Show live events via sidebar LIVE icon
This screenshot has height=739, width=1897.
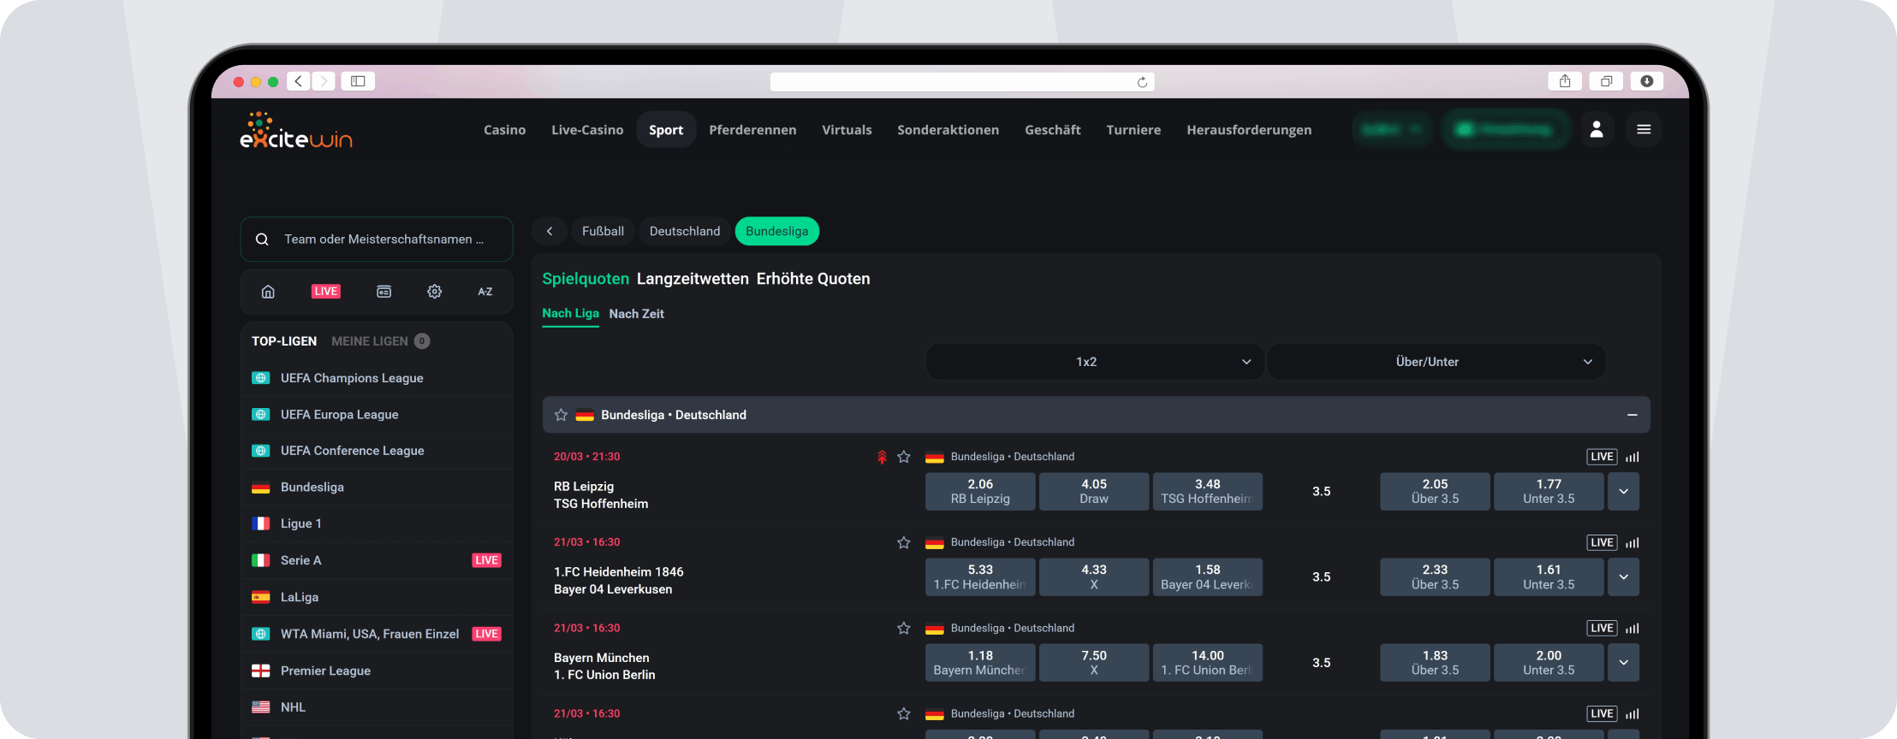point(325,292)
